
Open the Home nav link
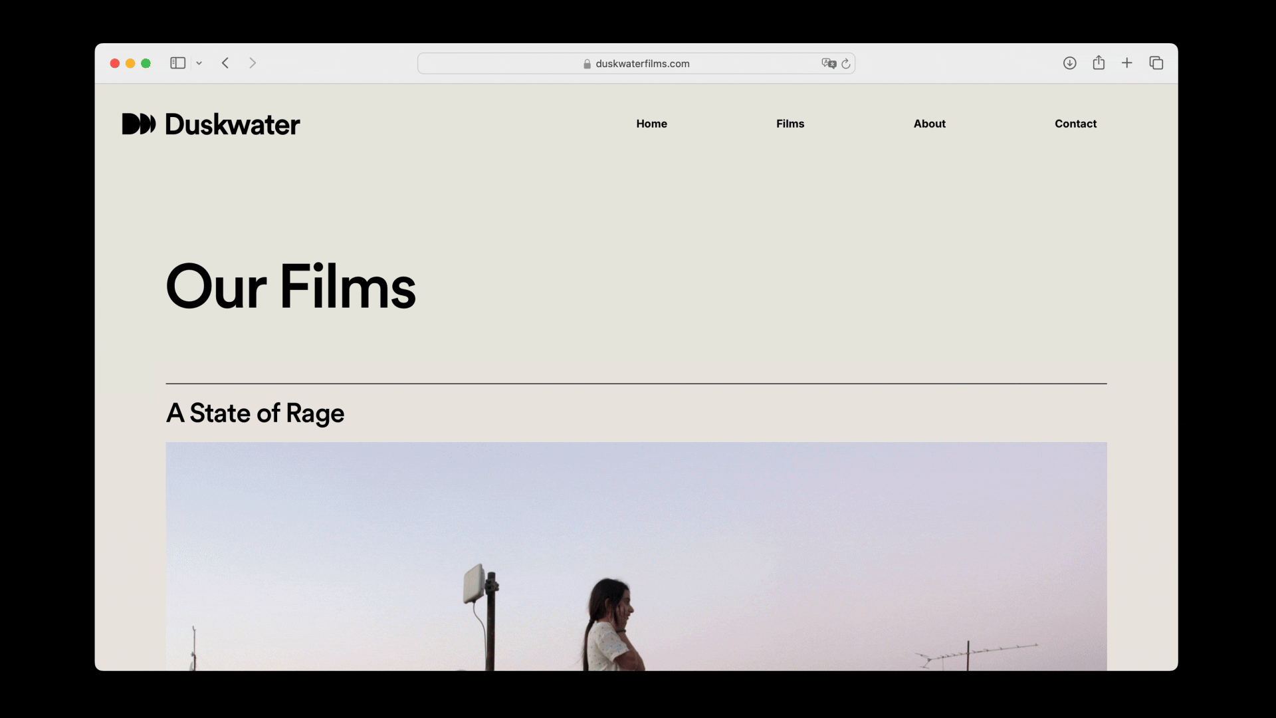coord(651,124)
